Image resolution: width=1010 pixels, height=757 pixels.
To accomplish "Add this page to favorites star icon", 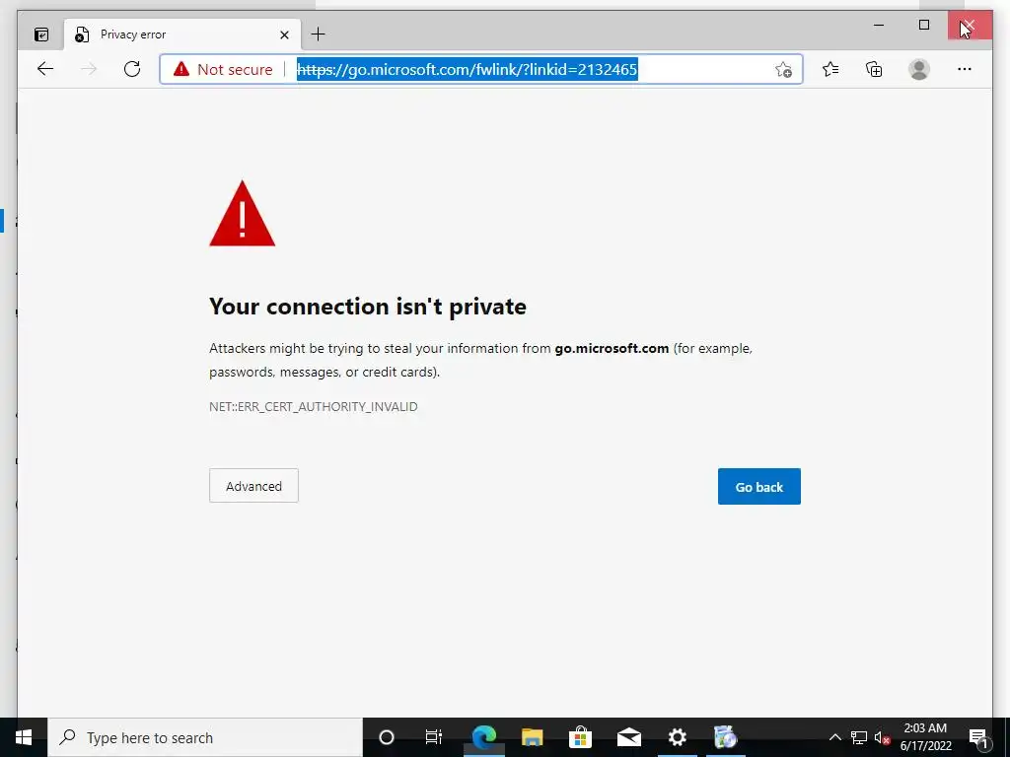I will tap(783, 70).
